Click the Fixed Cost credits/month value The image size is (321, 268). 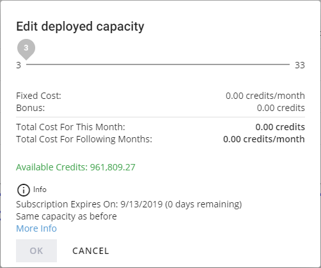pyautogui.click(x=265, y=96)
